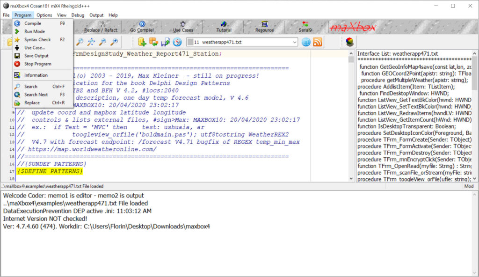Screen dimensions: 479x277
Task: Select procedure getMultipleWeather entry
Action: click(x=414, y=80)
